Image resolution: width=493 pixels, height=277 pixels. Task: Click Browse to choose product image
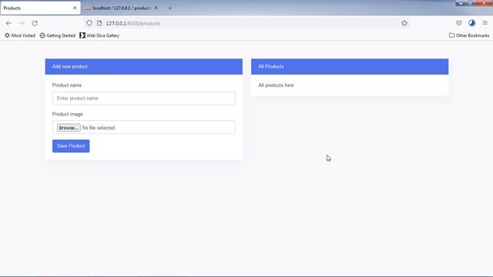click(x=69, y=128)
